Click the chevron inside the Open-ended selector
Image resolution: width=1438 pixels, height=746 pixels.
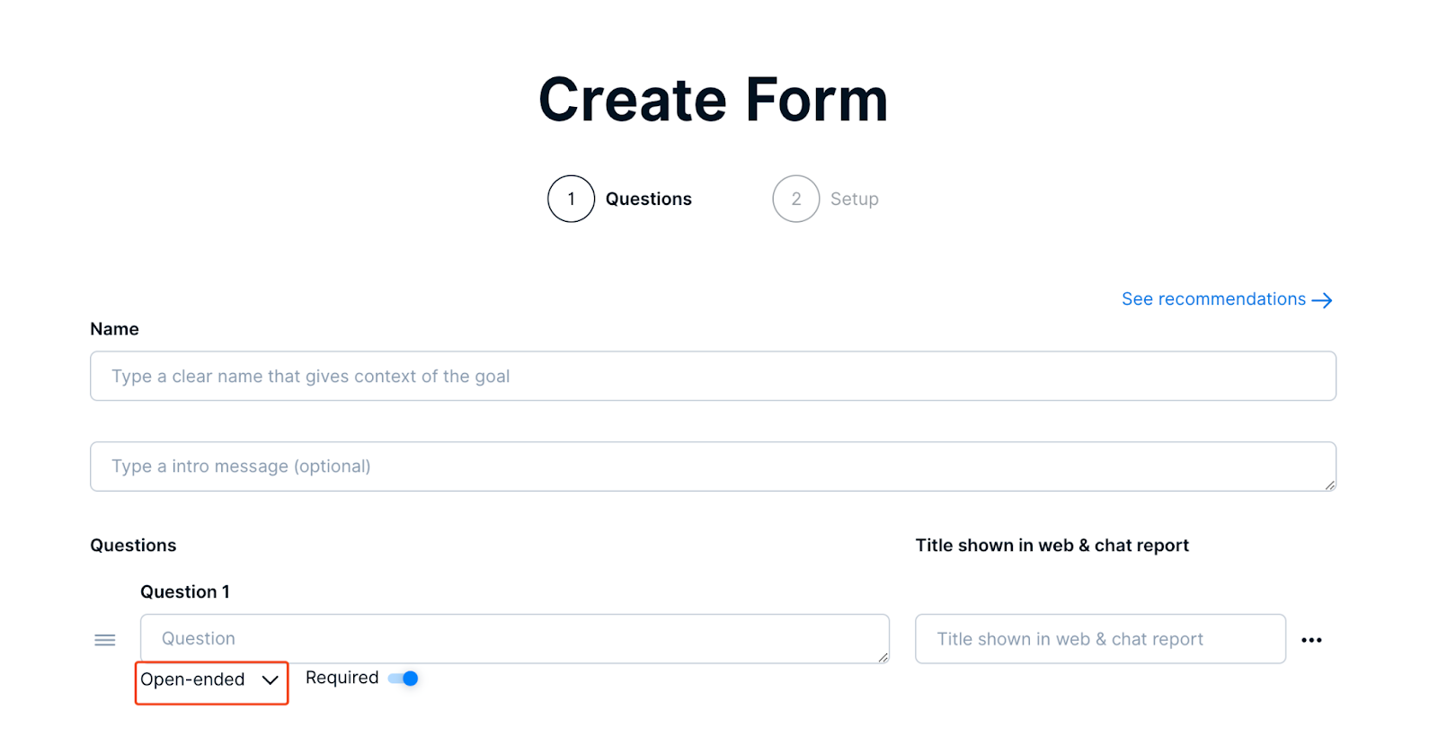(x=271, y=681)
